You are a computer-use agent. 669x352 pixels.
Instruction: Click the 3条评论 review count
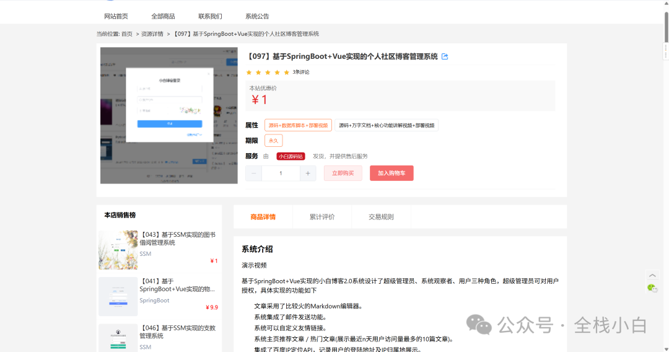click(x=301, y=72)
